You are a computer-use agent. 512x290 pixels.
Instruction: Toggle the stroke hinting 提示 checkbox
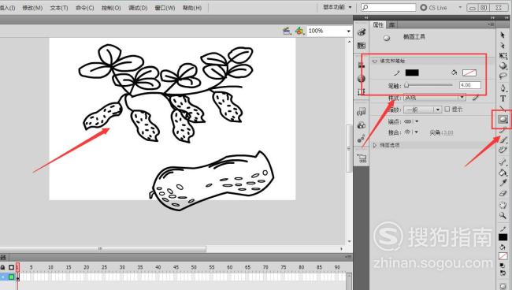tap(447, 109)
